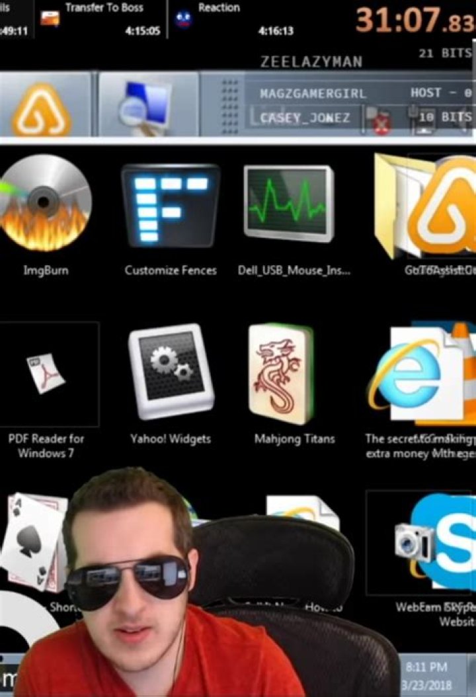Open Dell_USB_Mouse_Ins monitor icon
Viewport: 476px width, 697px height.
pos(289,204)
